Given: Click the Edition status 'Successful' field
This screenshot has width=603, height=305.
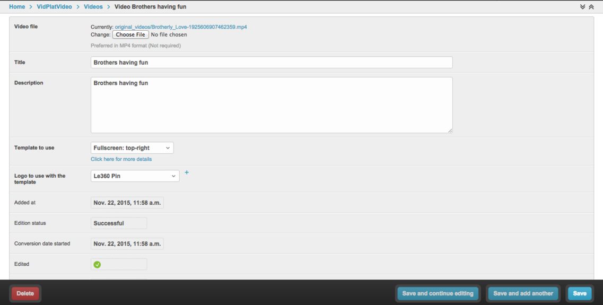Looking at the screenshot, I should pyautogui.click(x=119, y=223).
